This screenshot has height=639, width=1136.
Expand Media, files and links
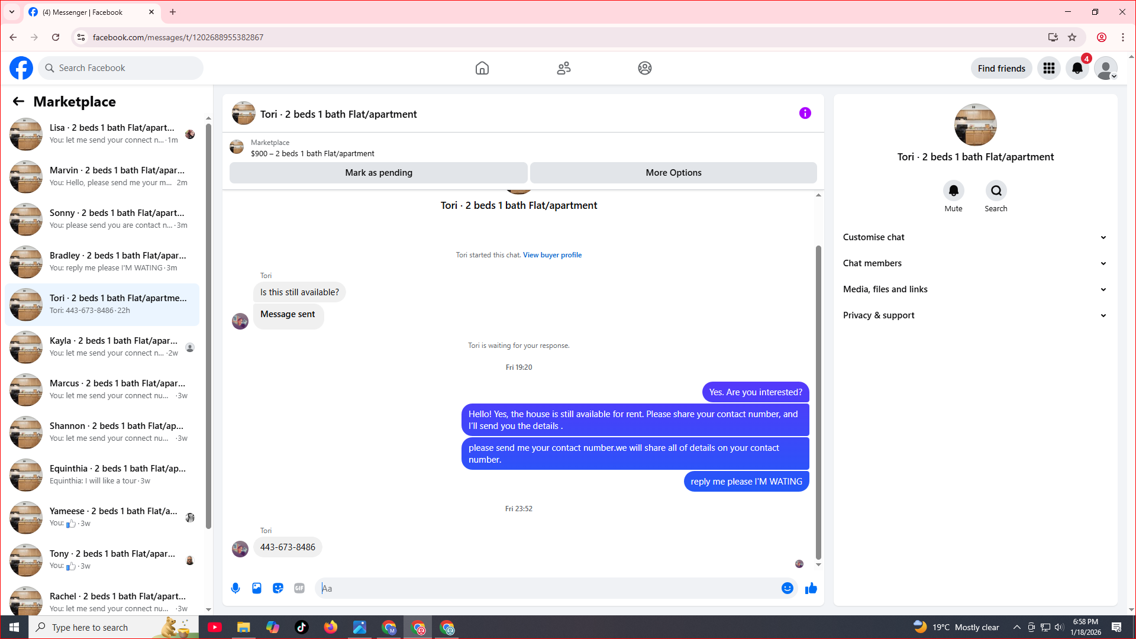[x=974, y=289]
